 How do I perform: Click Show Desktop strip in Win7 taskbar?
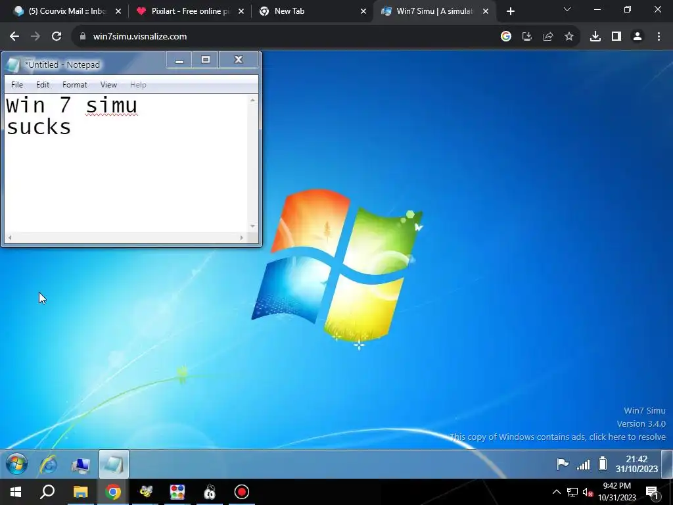pos(667,464)
